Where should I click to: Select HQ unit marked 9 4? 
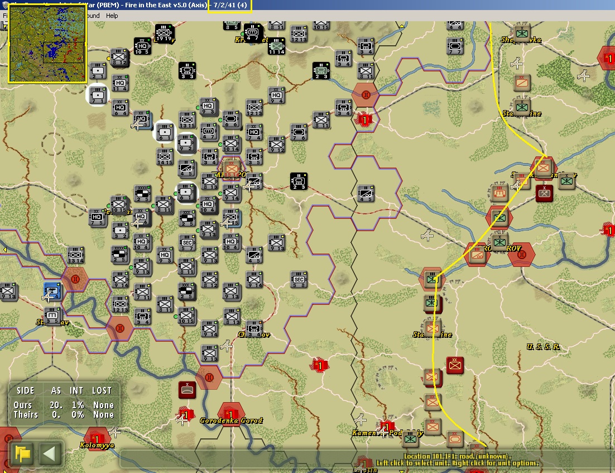pos(276,95)
